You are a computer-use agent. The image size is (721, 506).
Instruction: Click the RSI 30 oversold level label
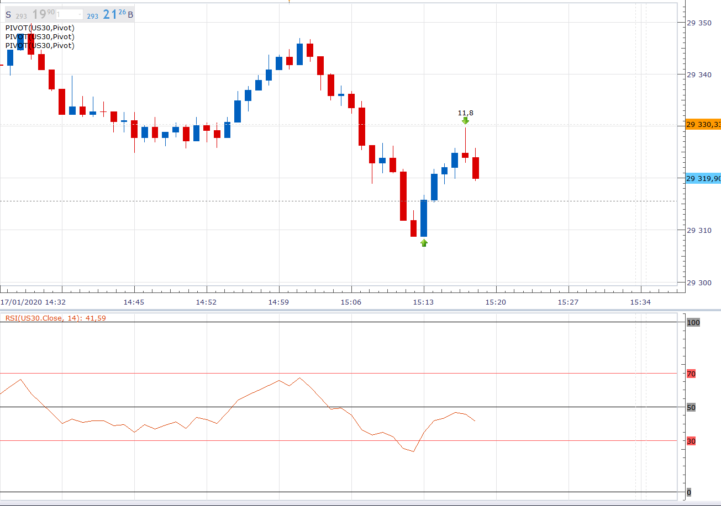(691, 441)
